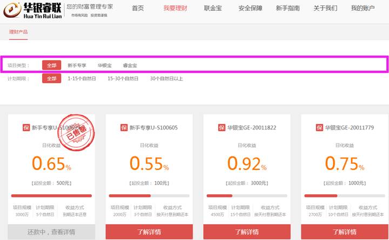Click the 起投金额 100元 text
The width and height of the screenshot is (389, 240).
[149, 183]
